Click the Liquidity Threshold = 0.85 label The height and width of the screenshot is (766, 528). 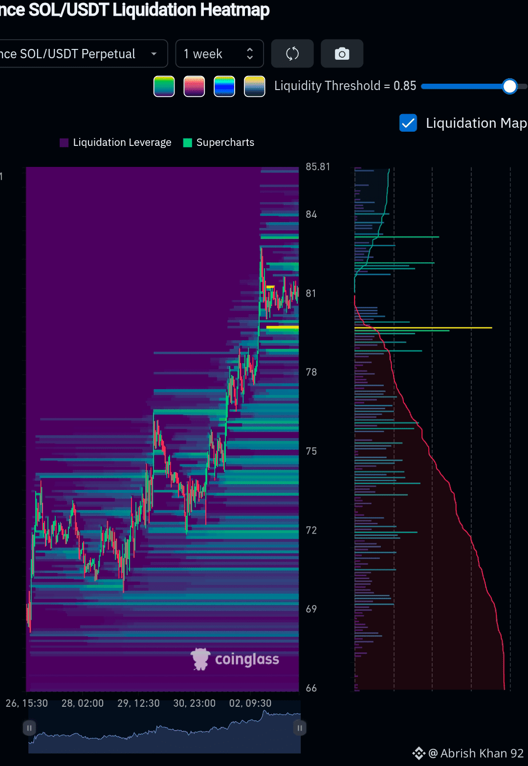coord(345,86)
